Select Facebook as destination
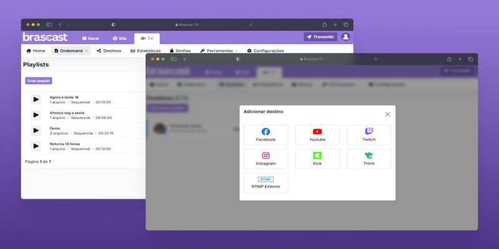The height and width of the screenshot is (249, 499). pos(266,135)
